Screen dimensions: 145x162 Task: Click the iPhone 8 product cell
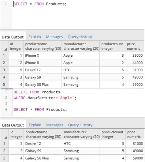click(x=43, y=63)
